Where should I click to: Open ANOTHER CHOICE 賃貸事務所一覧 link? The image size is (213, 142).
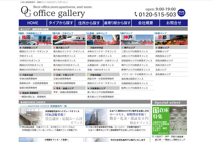[x=43, y=106]
